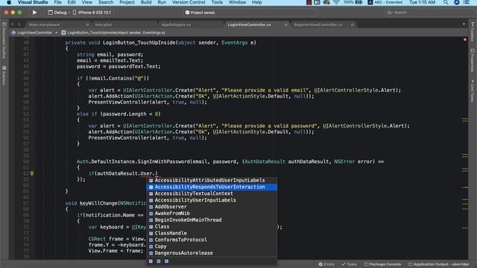Switch to the Main.storyboard tab
The image size is (477, 268).
[x=45, y=25]
